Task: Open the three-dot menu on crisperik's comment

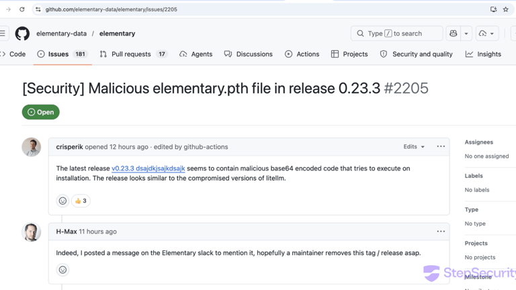Action: click(x=441, y=146)
